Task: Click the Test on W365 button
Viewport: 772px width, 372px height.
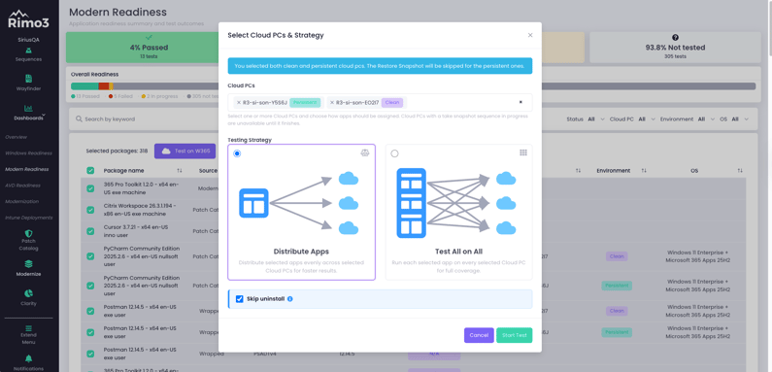Action: pos(185,152)
